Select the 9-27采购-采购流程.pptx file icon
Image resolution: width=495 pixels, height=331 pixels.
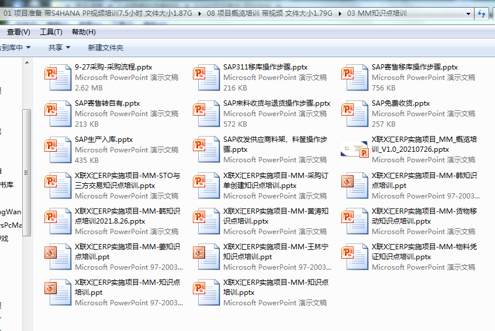[58, 77]
